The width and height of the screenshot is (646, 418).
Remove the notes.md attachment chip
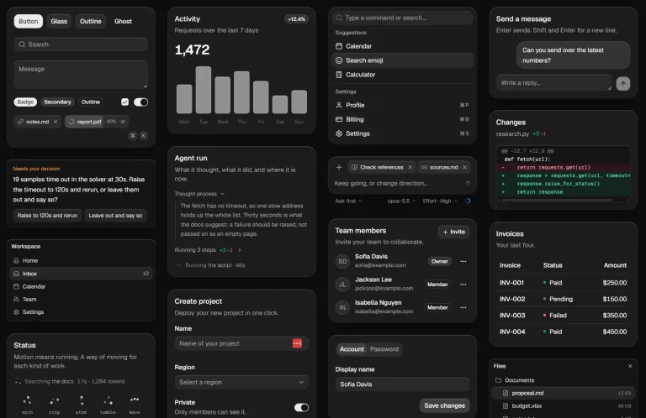[x=56, y=122]
